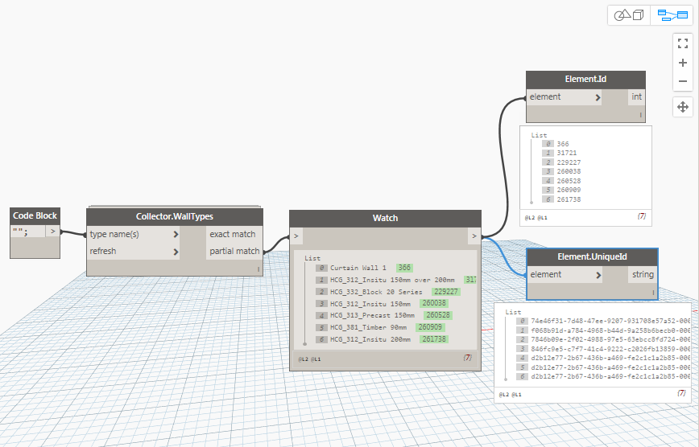Click UniqueId starting with 7846b09e
Viewport: 699px width, 447px height.
click(610, 339)
